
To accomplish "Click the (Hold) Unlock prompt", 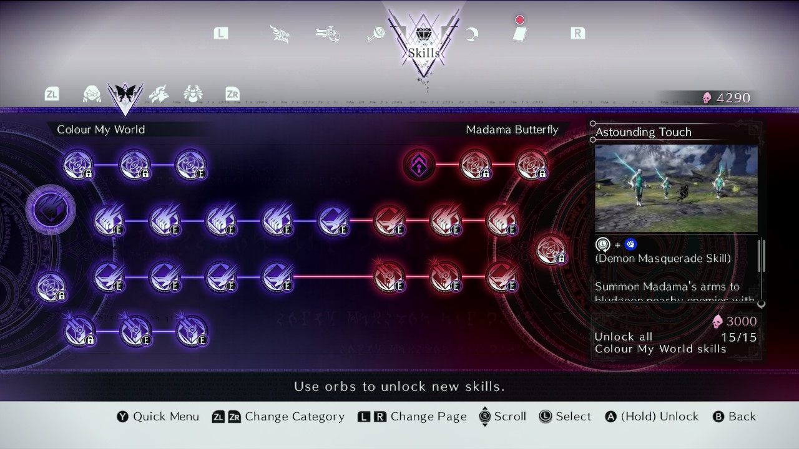I will click(652, 417).
